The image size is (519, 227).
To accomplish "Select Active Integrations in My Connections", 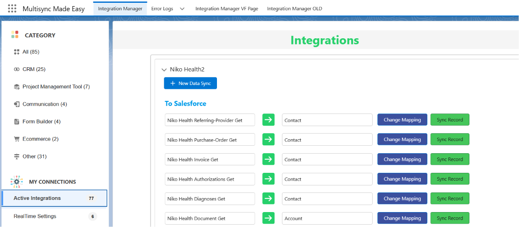I will (54, 198).
